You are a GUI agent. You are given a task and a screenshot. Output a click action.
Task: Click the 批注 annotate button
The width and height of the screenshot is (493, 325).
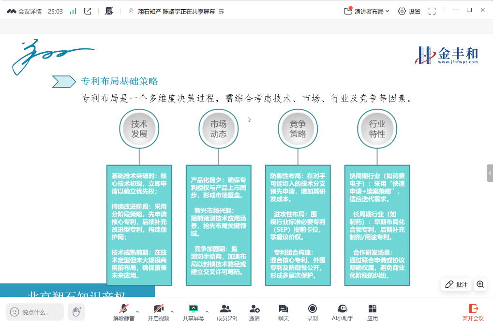[457, 284]
